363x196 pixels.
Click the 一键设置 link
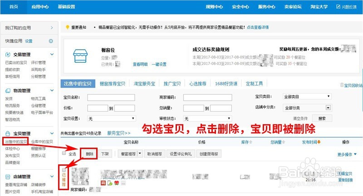(159, 64)
